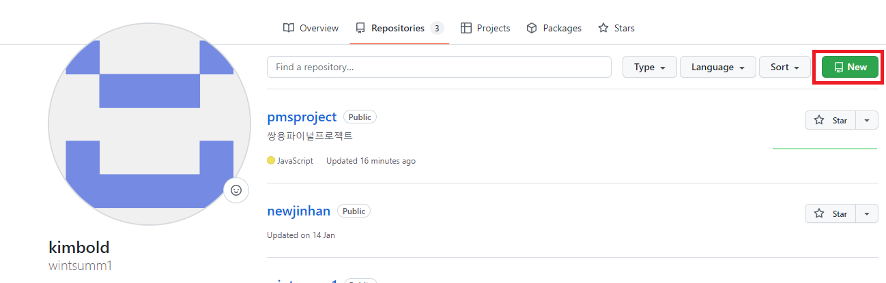
Task: Click the 쌍용파이널프로젝트 description text
Action: point(310,136)
